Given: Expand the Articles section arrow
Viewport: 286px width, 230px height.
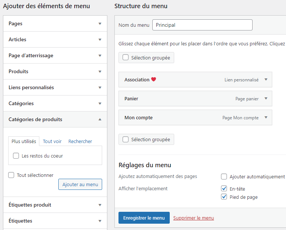Looking at the screenshot, I should click(100, 39).
